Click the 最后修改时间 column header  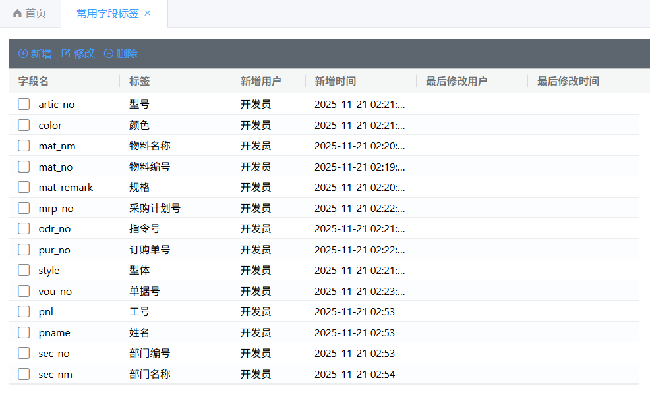[x=568, y=82]
